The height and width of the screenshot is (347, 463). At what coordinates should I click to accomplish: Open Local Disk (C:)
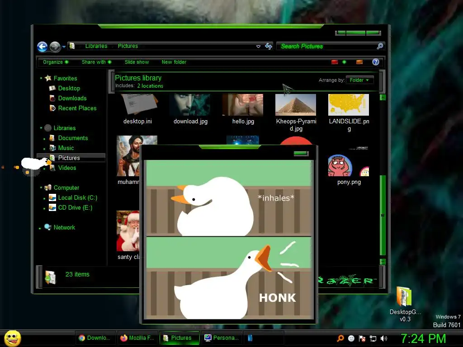(77, 198)
